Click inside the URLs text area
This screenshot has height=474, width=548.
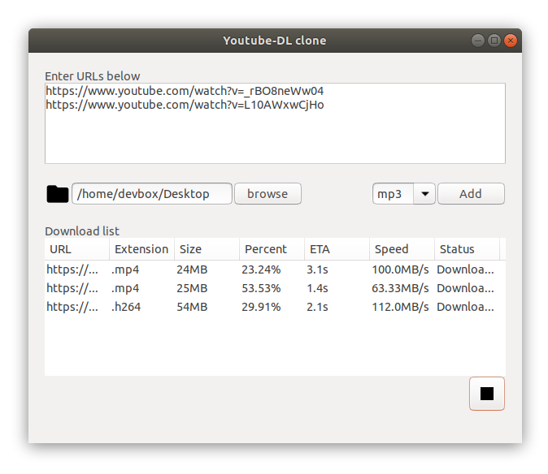point(275,123)
